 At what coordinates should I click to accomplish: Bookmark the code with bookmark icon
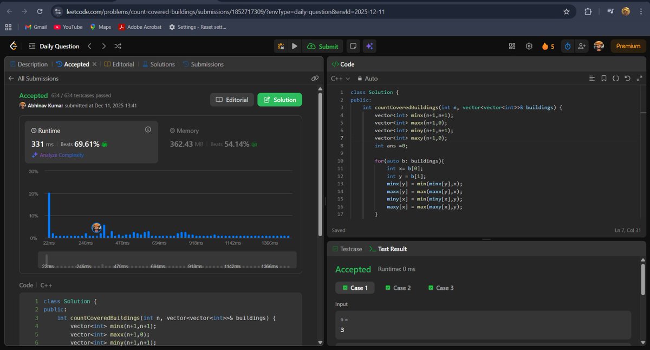(604, 78)
